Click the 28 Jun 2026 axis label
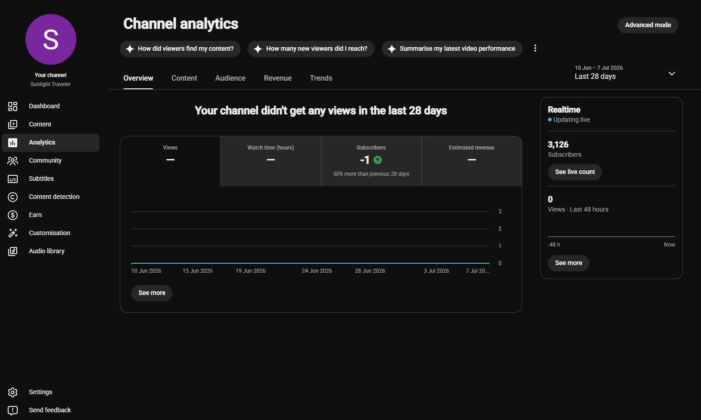 370,271
